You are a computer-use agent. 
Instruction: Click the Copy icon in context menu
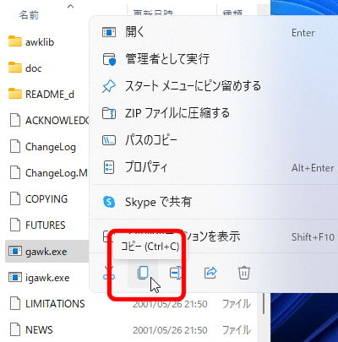tap(143, 273)
